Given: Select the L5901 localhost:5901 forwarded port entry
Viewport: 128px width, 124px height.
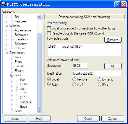Looking at the screenshot, I should pos(84,47).
